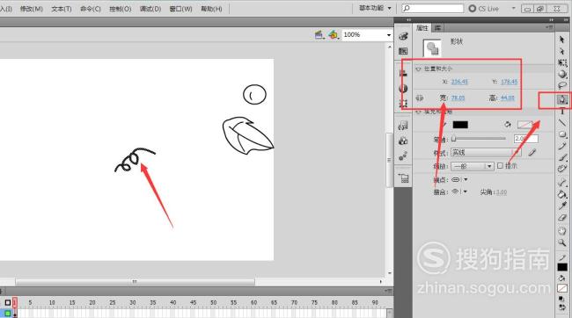Toggle the onion skin outline timeline icon
572x318 pixels.
coord(8,303)
